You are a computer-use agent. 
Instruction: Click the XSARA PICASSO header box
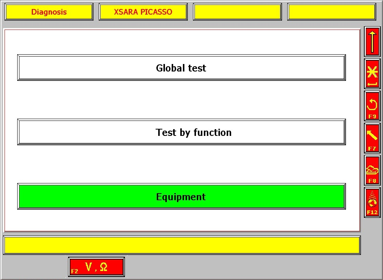143,12
